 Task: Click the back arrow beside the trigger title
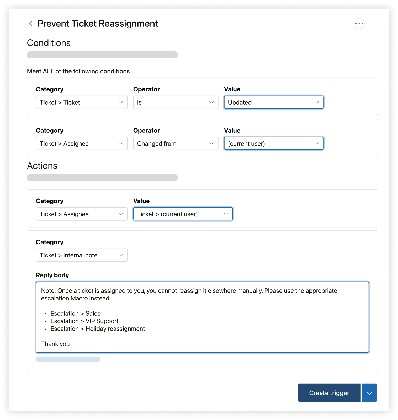(x=31, y=24)
